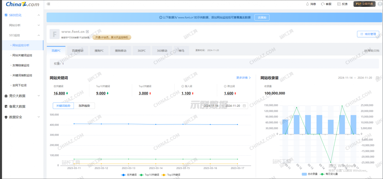Open the user avatar in top corner
383x179 pixels.
pyautogui.click(x=380, y=4)
